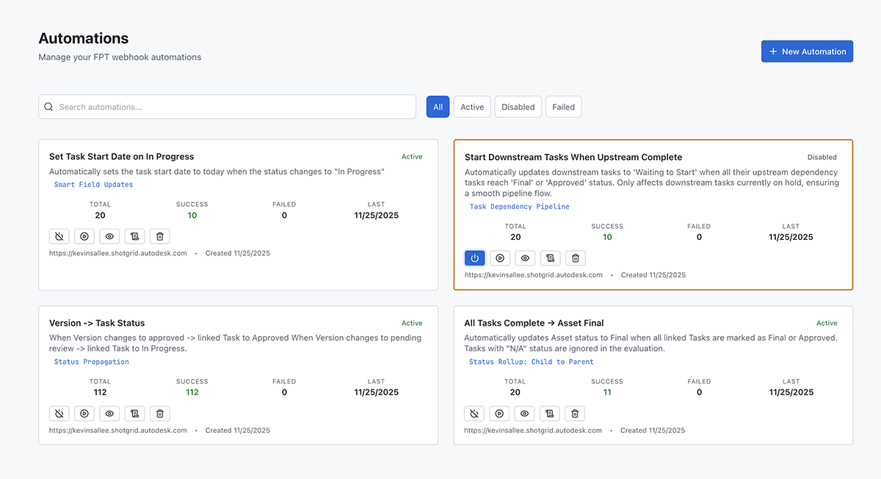Run the Set Task Start Date automation
Image resolution: width=881 pixels, height=479 pixels.
84,236
